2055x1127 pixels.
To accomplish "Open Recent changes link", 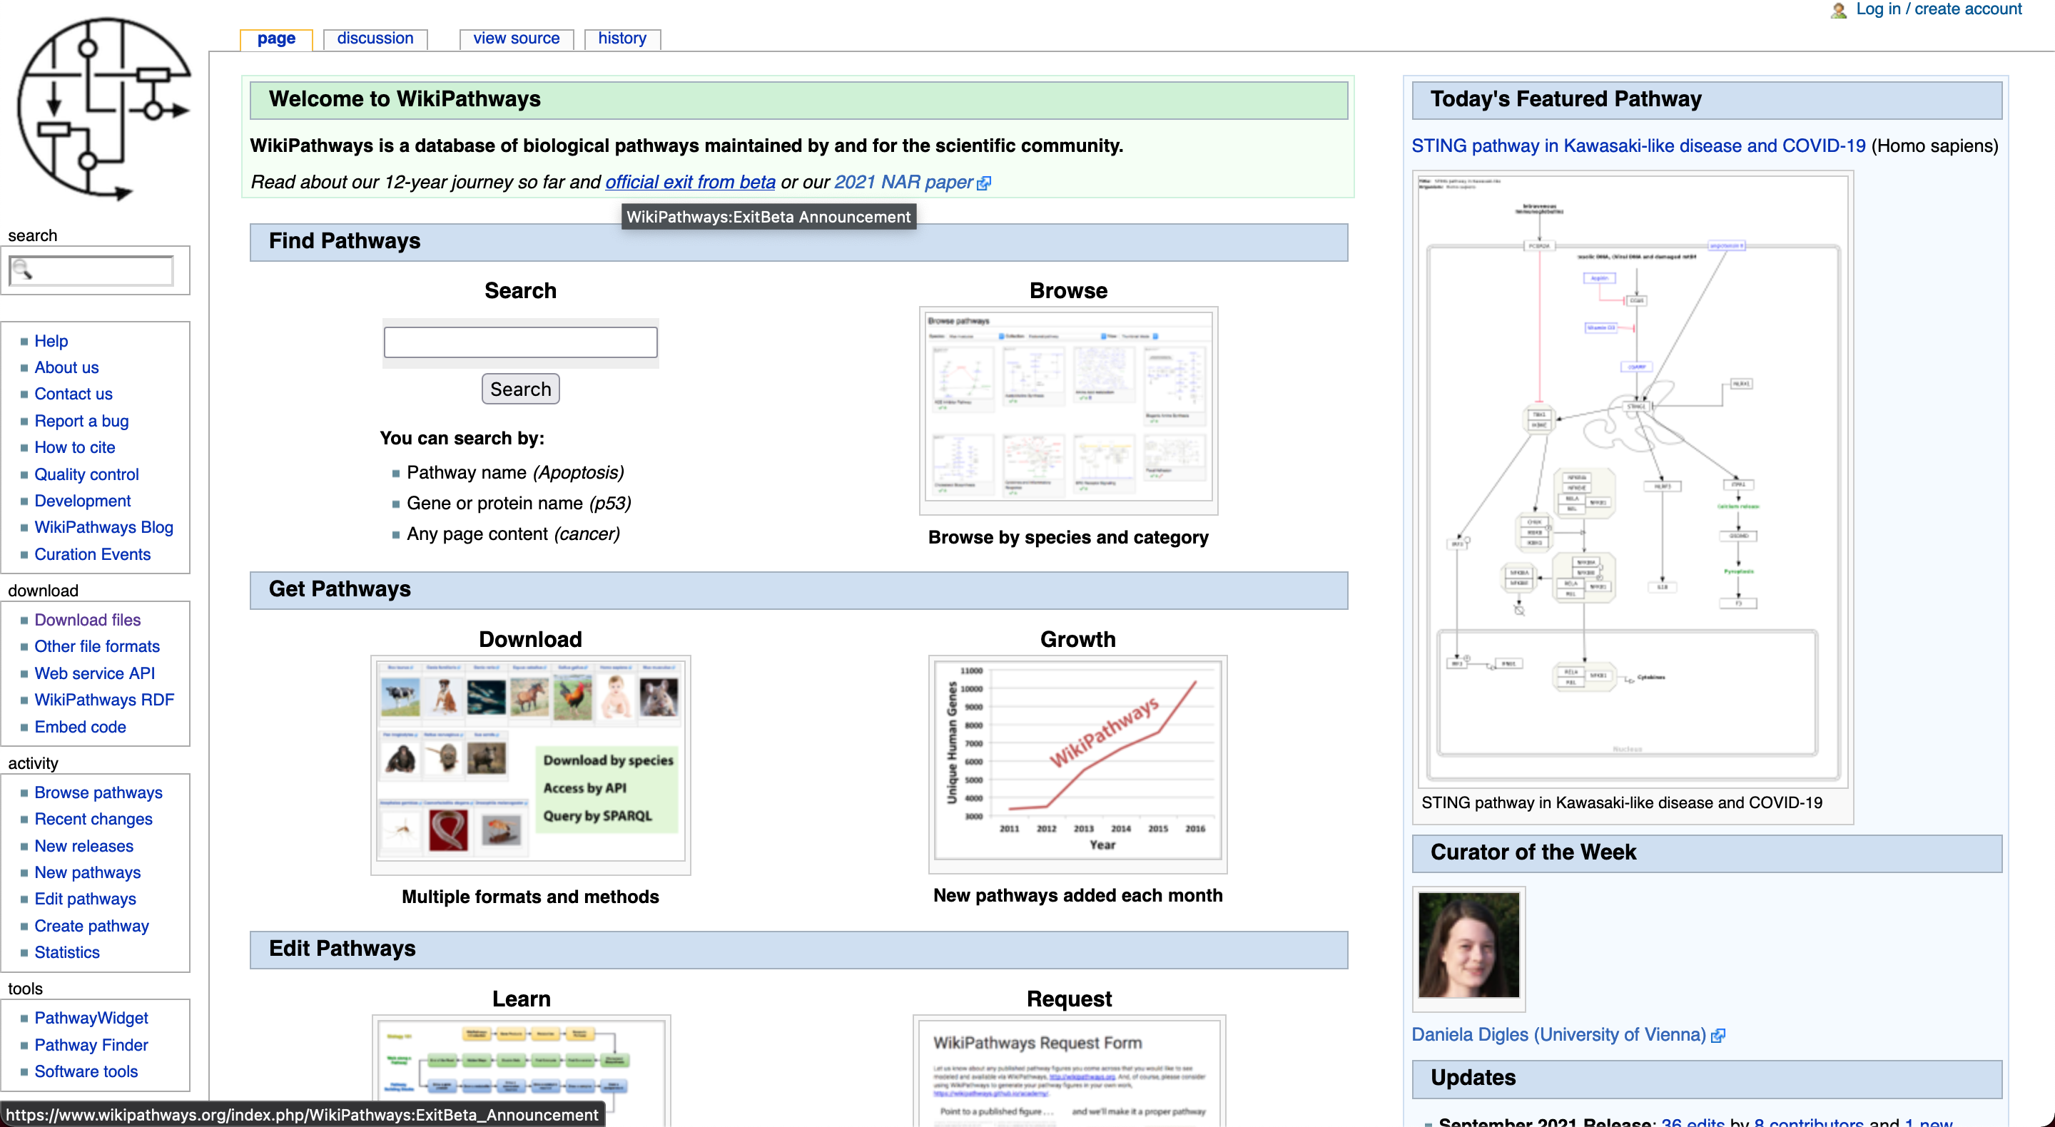I will (x=93, y=819).
